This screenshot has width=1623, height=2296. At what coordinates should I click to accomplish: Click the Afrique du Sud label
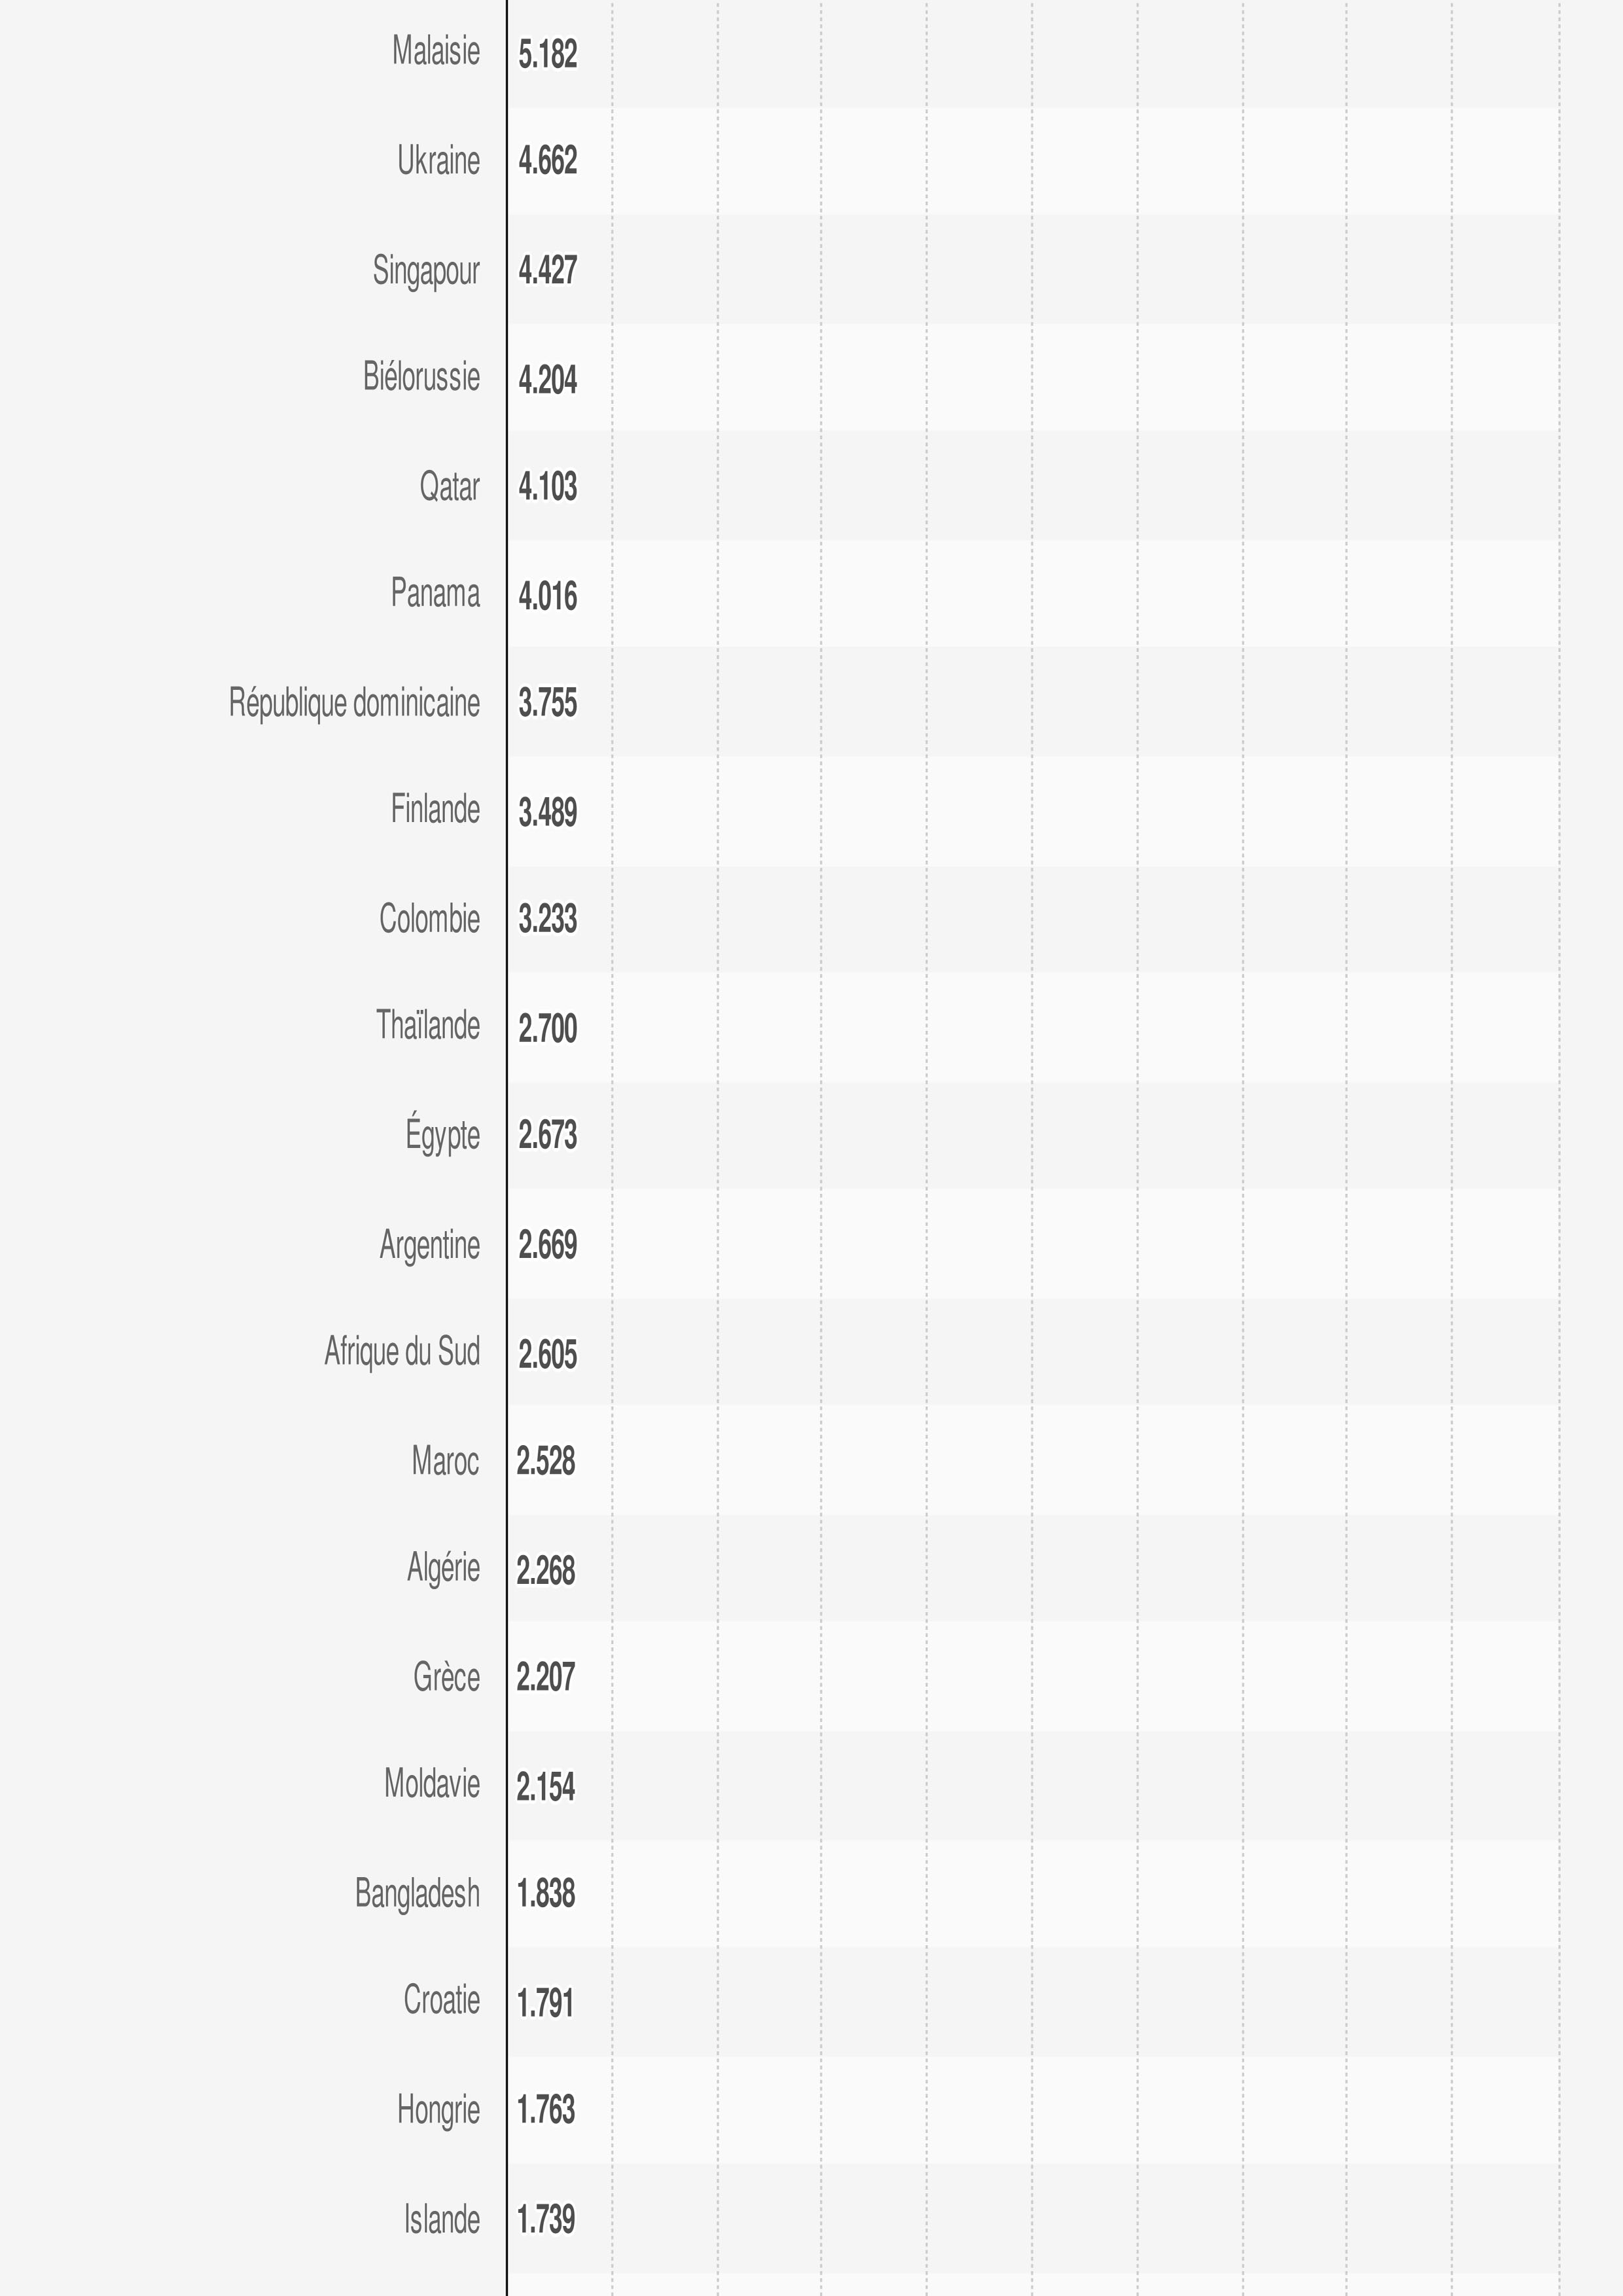(x=402, y=1352)
